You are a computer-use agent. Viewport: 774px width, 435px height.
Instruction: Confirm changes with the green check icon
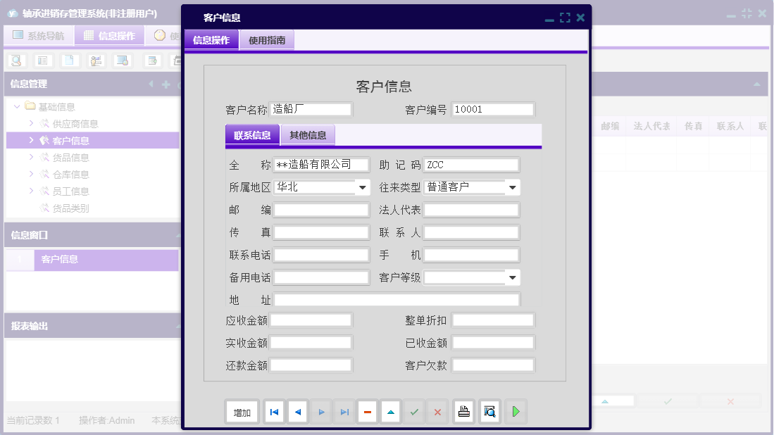point(414,412)
